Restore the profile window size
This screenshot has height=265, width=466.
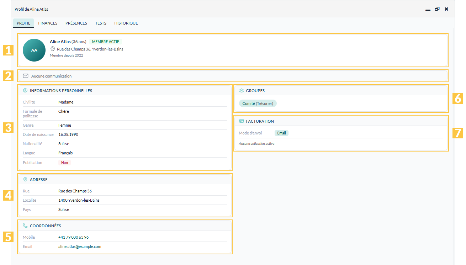click(437, 9)
